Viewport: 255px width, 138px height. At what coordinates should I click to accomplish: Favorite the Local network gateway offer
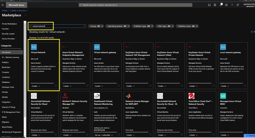point(245,86)
